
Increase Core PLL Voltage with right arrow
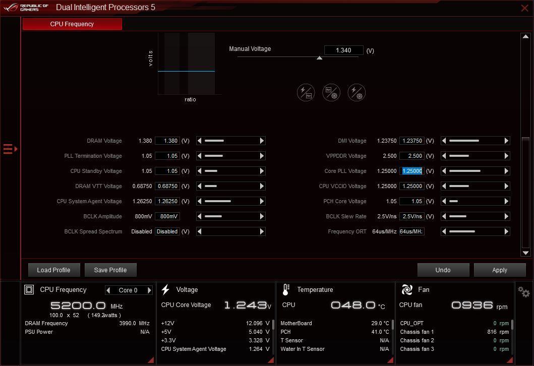coord(506,171)
